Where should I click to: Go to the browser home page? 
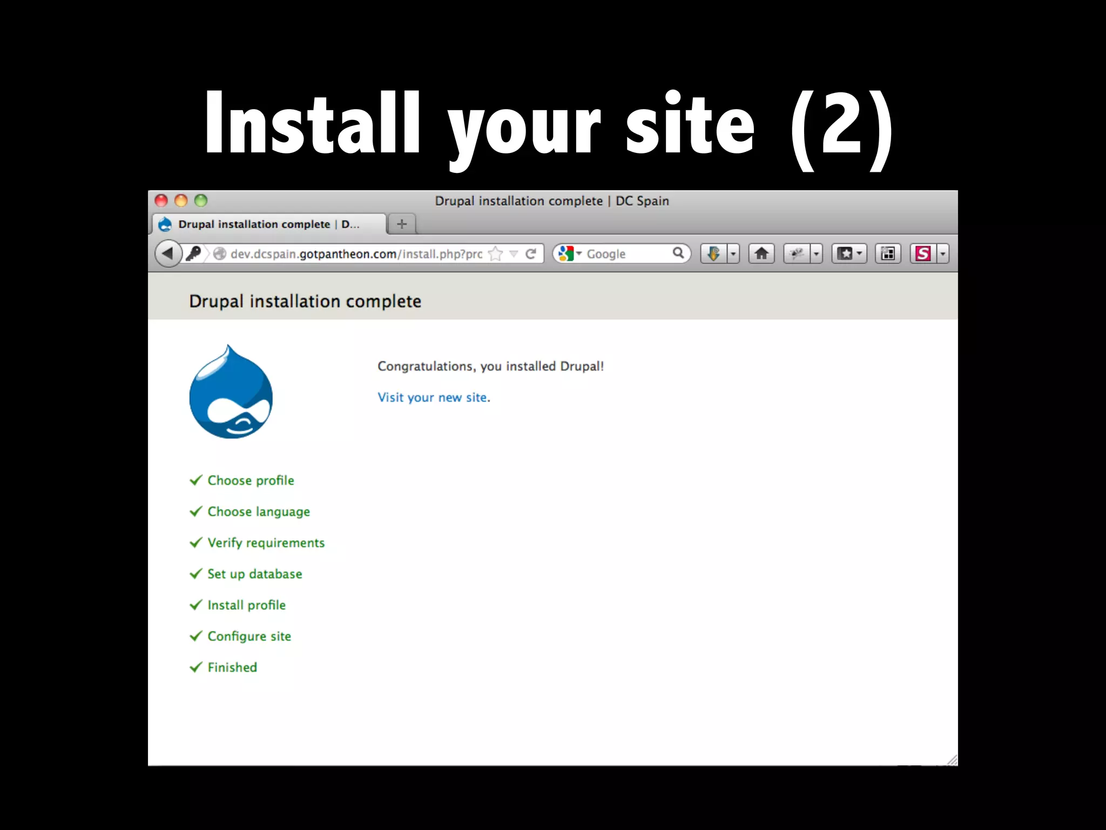tap(761, 253)
